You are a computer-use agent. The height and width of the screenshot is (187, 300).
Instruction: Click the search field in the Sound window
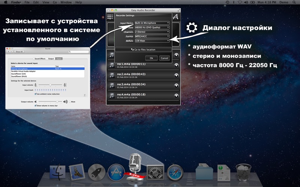[x=79, y=52]
